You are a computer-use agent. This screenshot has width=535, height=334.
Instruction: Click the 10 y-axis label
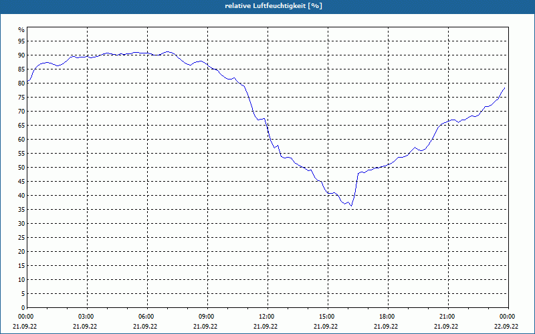pyautogui.click(x=21, y=279)
